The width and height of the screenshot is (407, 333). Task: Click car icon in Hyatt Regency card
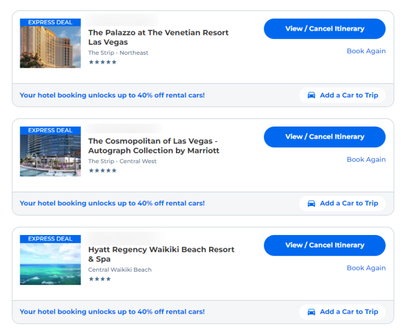tap(311, 312)
